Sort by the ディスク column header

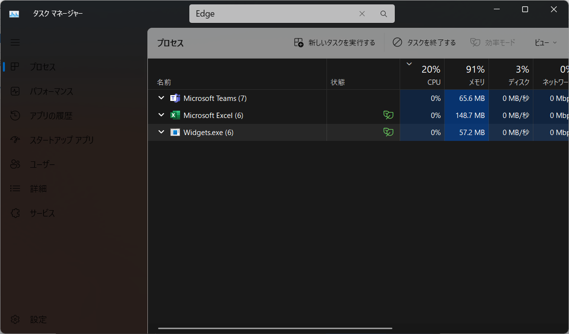(511, 74)
